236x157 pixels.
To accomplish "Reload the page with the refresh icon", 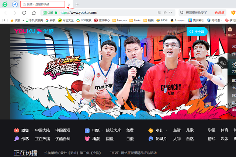I will 24,13.
